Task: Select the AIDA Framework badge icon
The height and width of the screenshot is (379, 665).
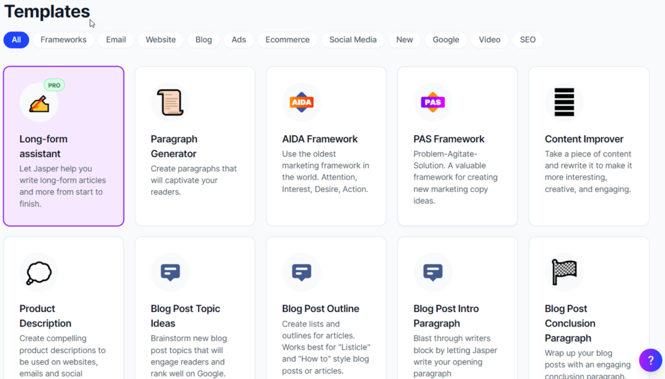Action: click(x=301, y=102)
